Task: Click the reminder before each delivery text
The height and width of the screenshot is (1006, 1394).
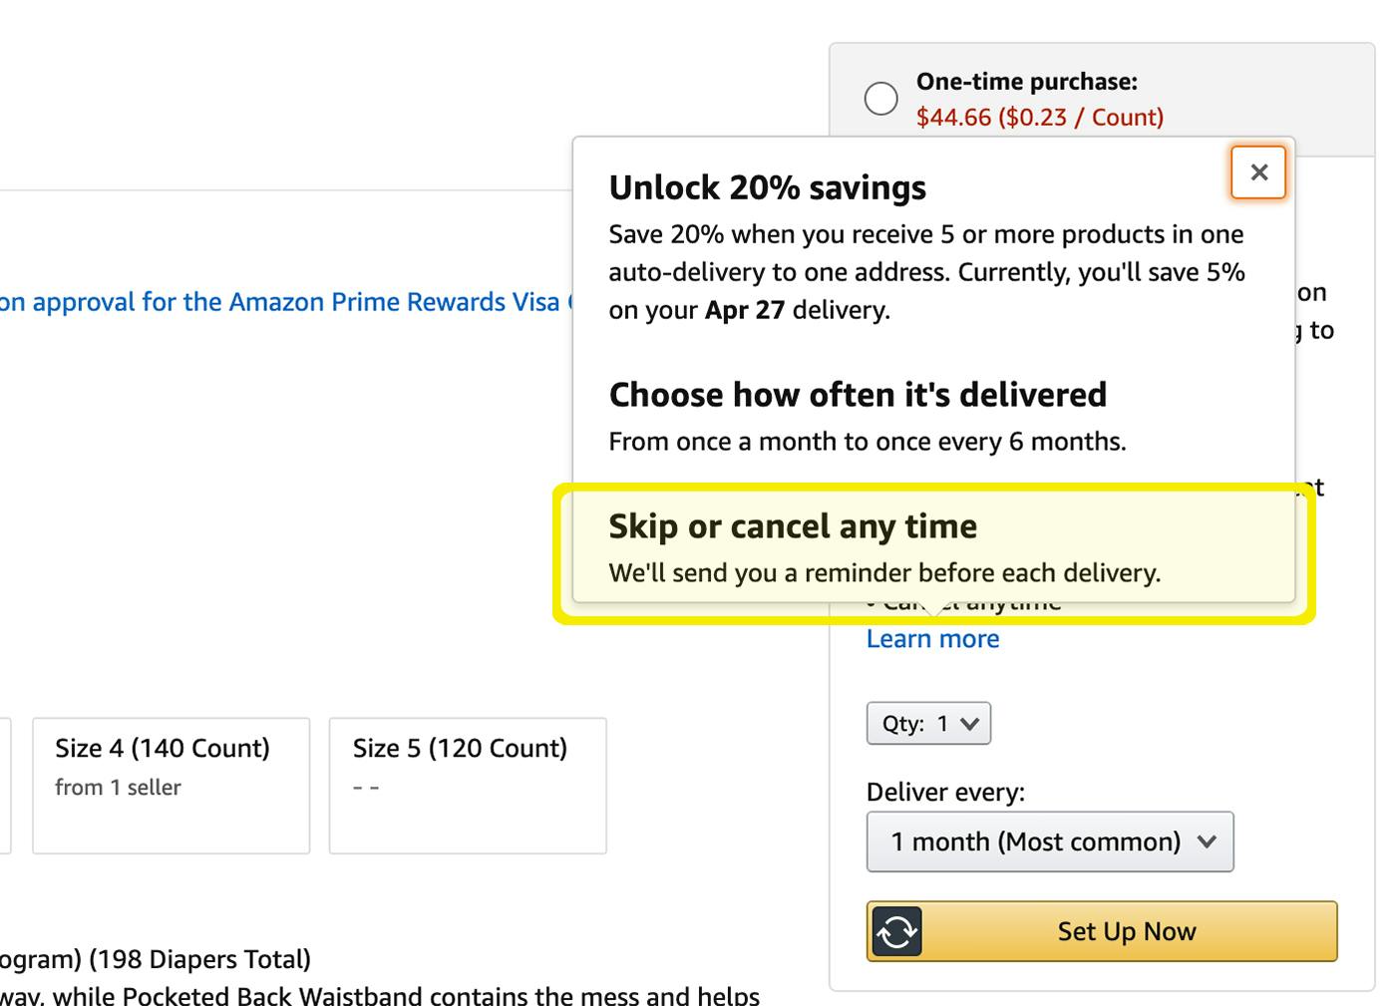Action: click(884, 573)
